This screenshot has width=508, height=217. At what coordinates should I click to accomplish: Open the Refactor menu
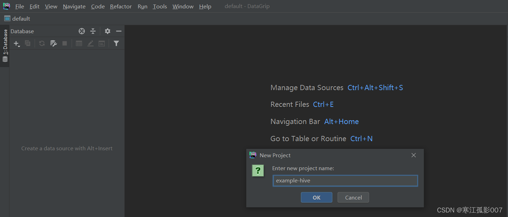pyautogui.click(x=121, y=7)
